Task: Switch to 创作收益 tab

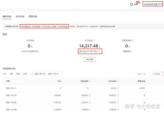Action: pyautogui.click(x=20, y=16)
